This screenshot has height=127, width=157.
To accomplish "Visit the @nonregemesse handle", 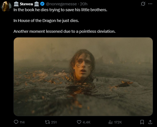I will 61,4.
